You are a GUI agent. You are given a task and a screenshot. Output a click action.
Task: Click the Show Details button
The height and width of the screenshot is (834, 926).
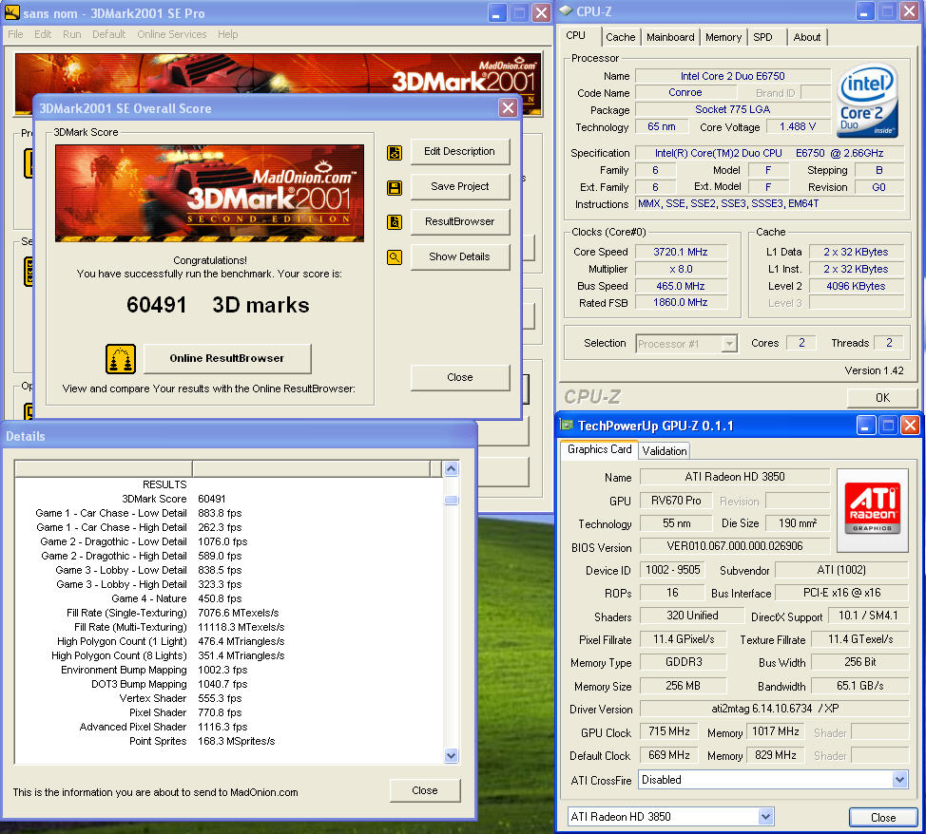(x=460, y=256)
